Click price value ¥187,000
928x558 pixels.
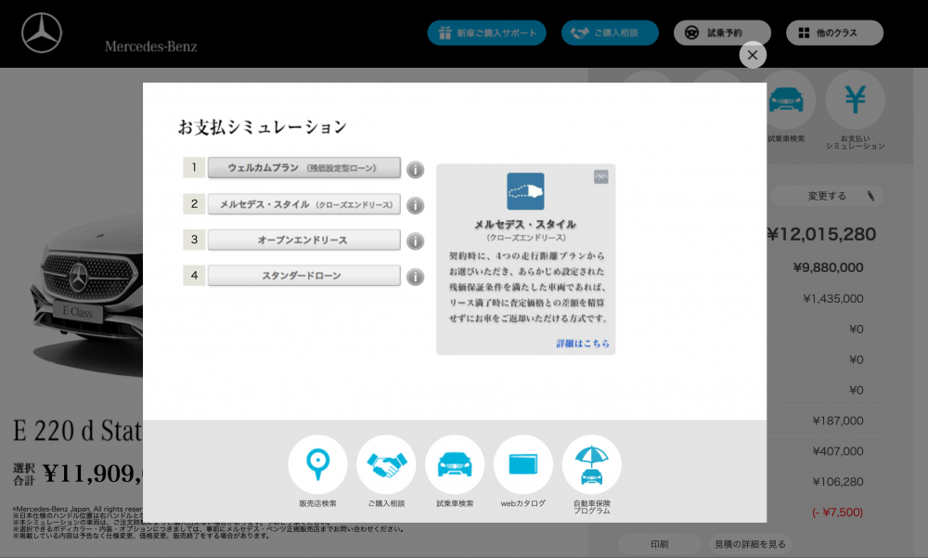837,421
